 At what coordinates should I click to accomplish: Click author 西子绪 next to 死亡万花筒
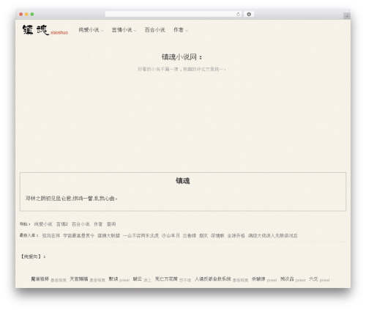tap(185, 280)
